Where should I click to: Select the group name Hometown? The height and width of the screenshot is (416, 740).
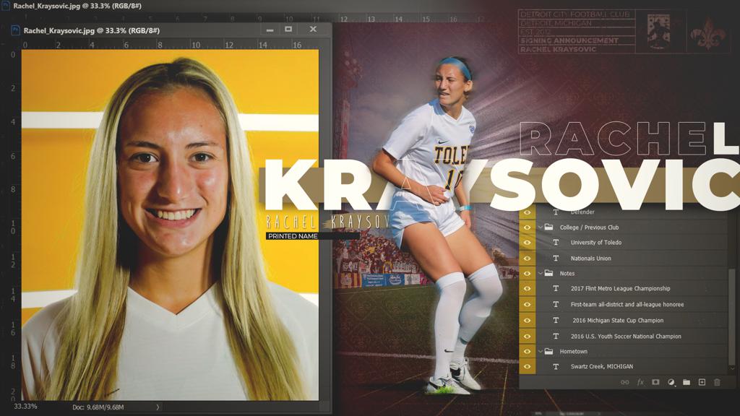point(573,352)
